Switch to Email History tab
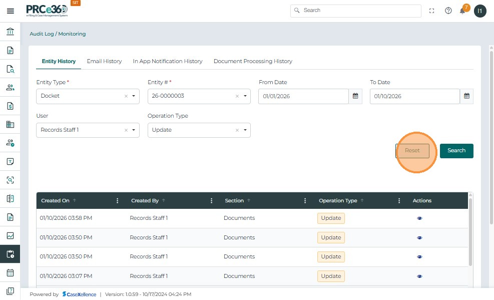Viewport: 494px width, 300px height. (x=104, y=61)
